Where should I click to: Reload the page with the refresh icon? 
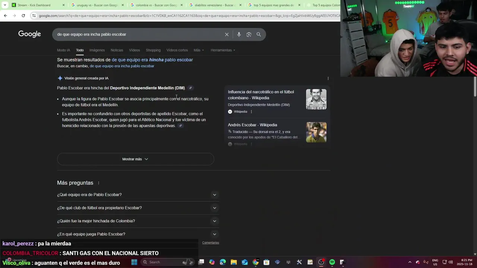point(23,16)
